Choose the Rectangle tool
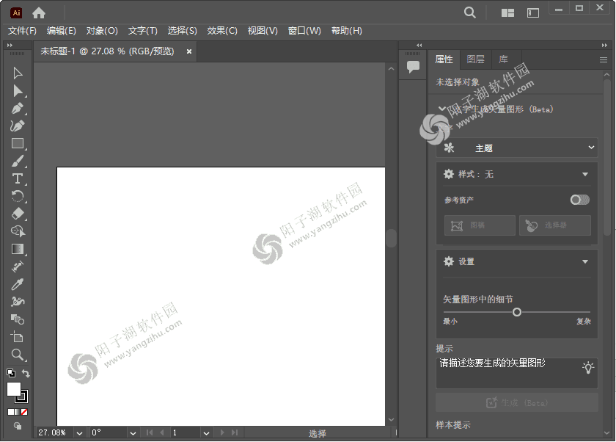This screenshot has width=616, height=442. tap(18, 143)
